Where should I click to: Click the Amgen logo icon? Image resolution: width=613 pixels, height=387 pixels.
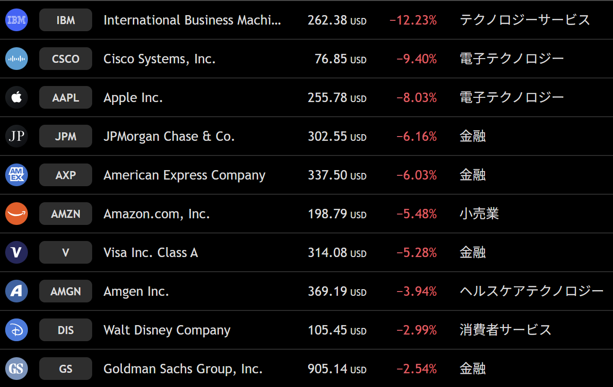click(x=17, y=291)
